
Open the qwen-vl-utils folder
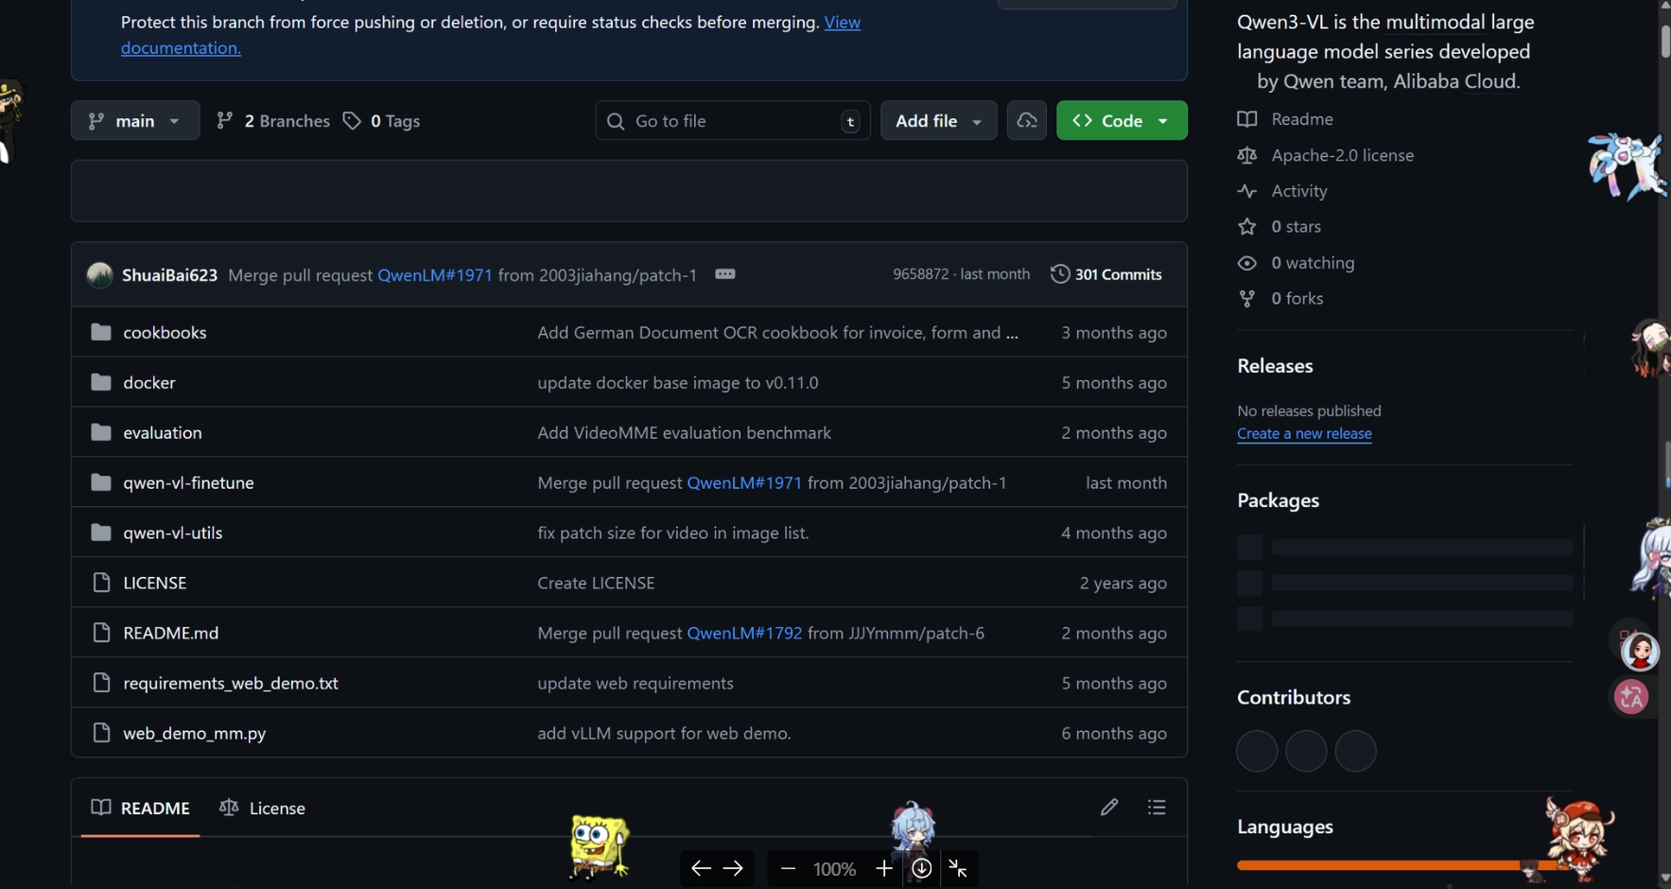pos(173,532)
